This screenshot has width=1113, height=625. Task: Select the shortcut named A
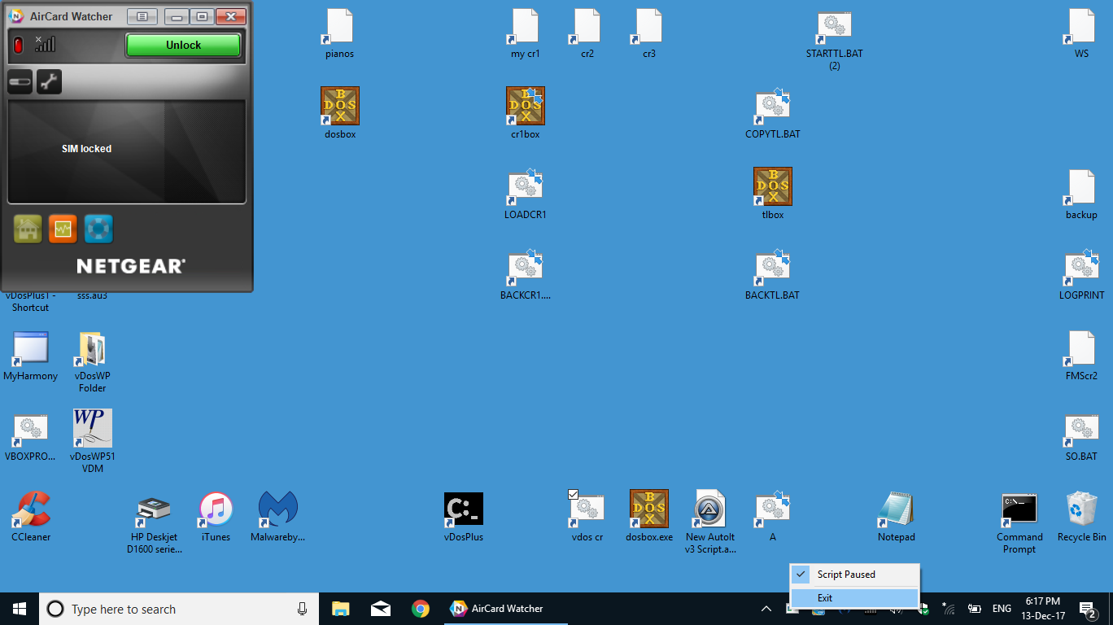click(x=773, y=516)
